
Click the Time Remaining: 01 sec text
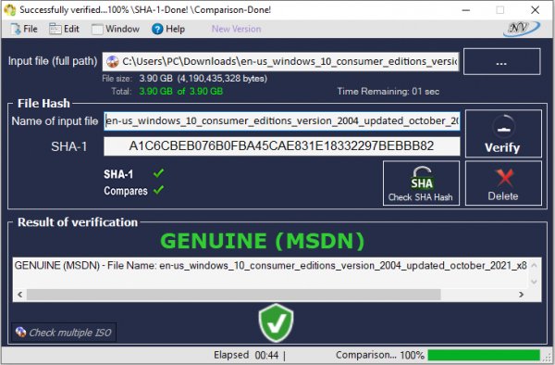click(388, 92)
